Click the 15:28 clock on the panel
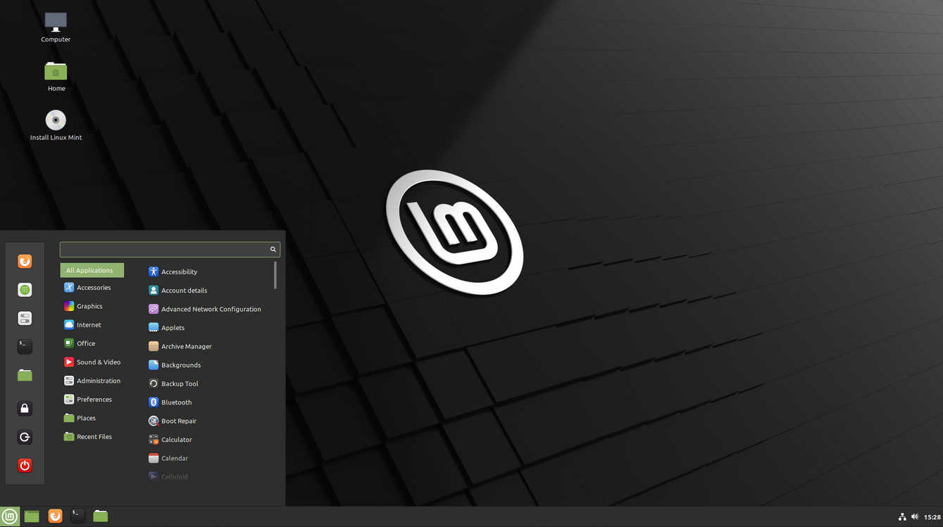943x527 pixels. (x=932, y=517)
